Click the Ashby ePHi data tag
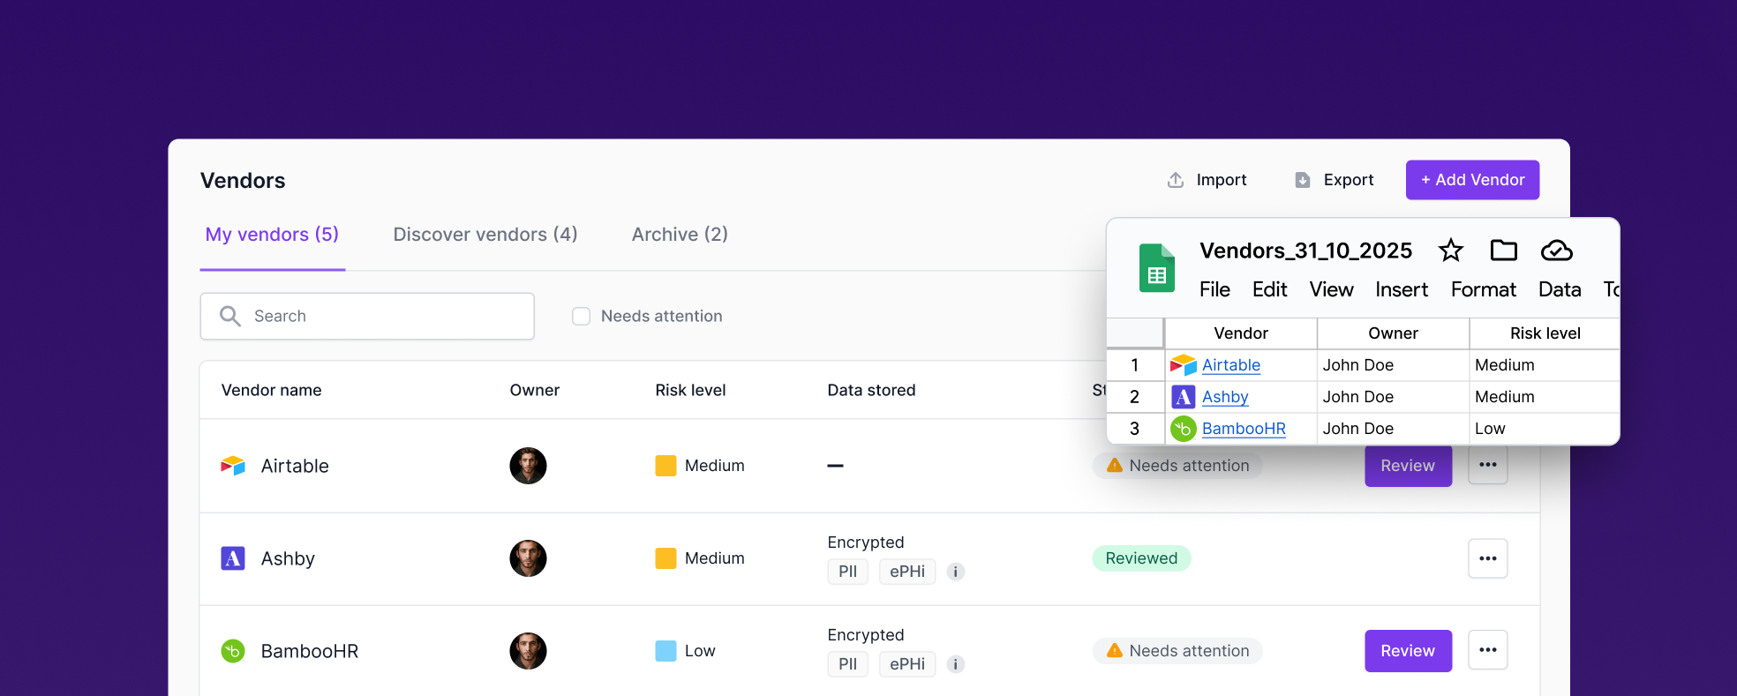Viewport: 1737px width, 696px height. [x=907, y=572]
